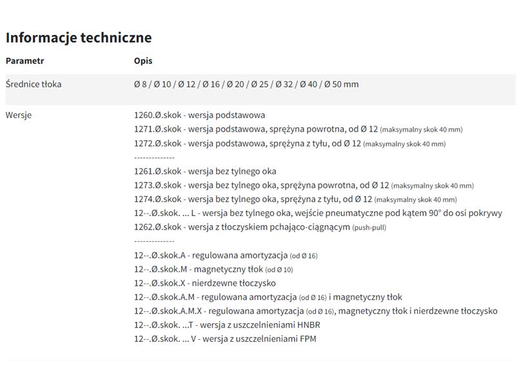
Task: Click the 'Opis' column header
Action: coord(143,61)
